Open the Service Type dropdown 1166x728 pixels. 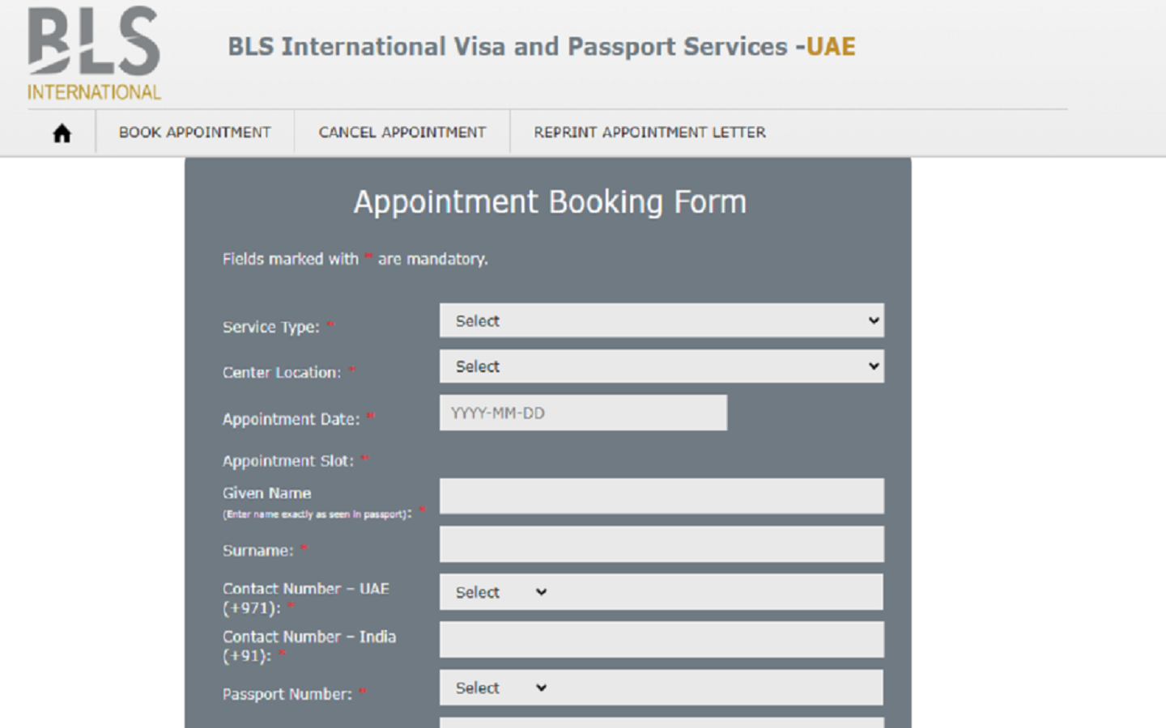[662, 320]
